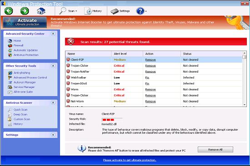250x166 pixels.
Task: Open Autorun Manager
Action: [x=25, y=82]
